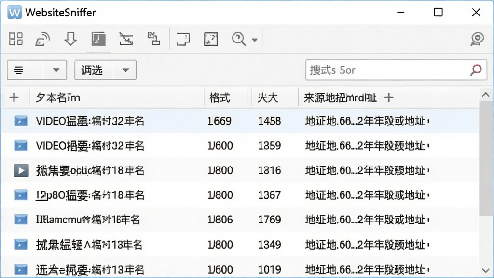Click size value 1769
The width and height of the screenshot is (494, 278).
269,220
